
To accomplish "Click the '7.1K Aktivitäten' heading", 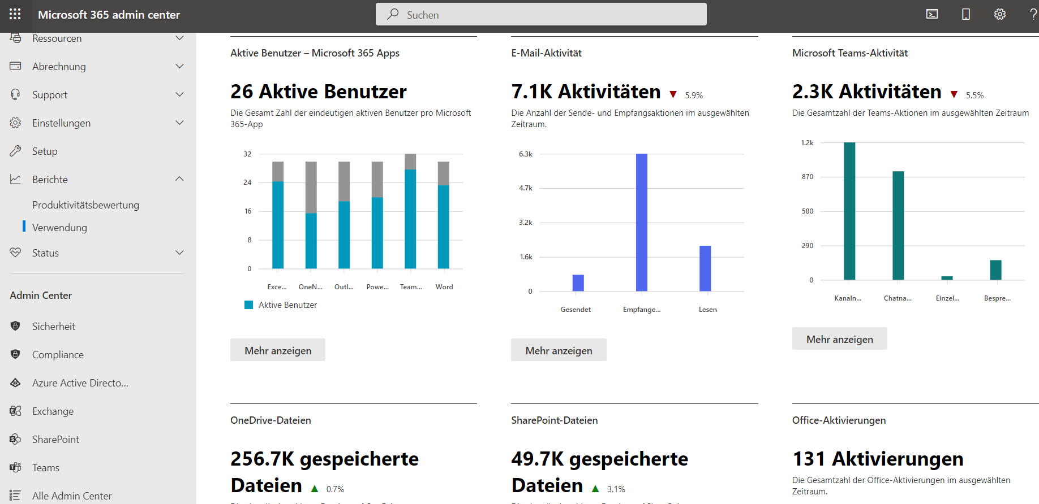I will 586,91.
